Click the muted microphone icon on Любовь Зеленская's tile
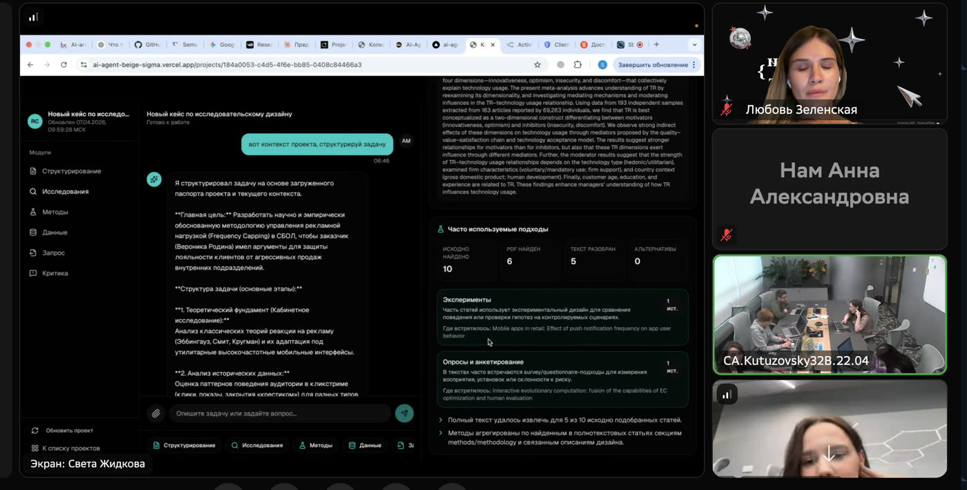 click(x=726, y=110)
